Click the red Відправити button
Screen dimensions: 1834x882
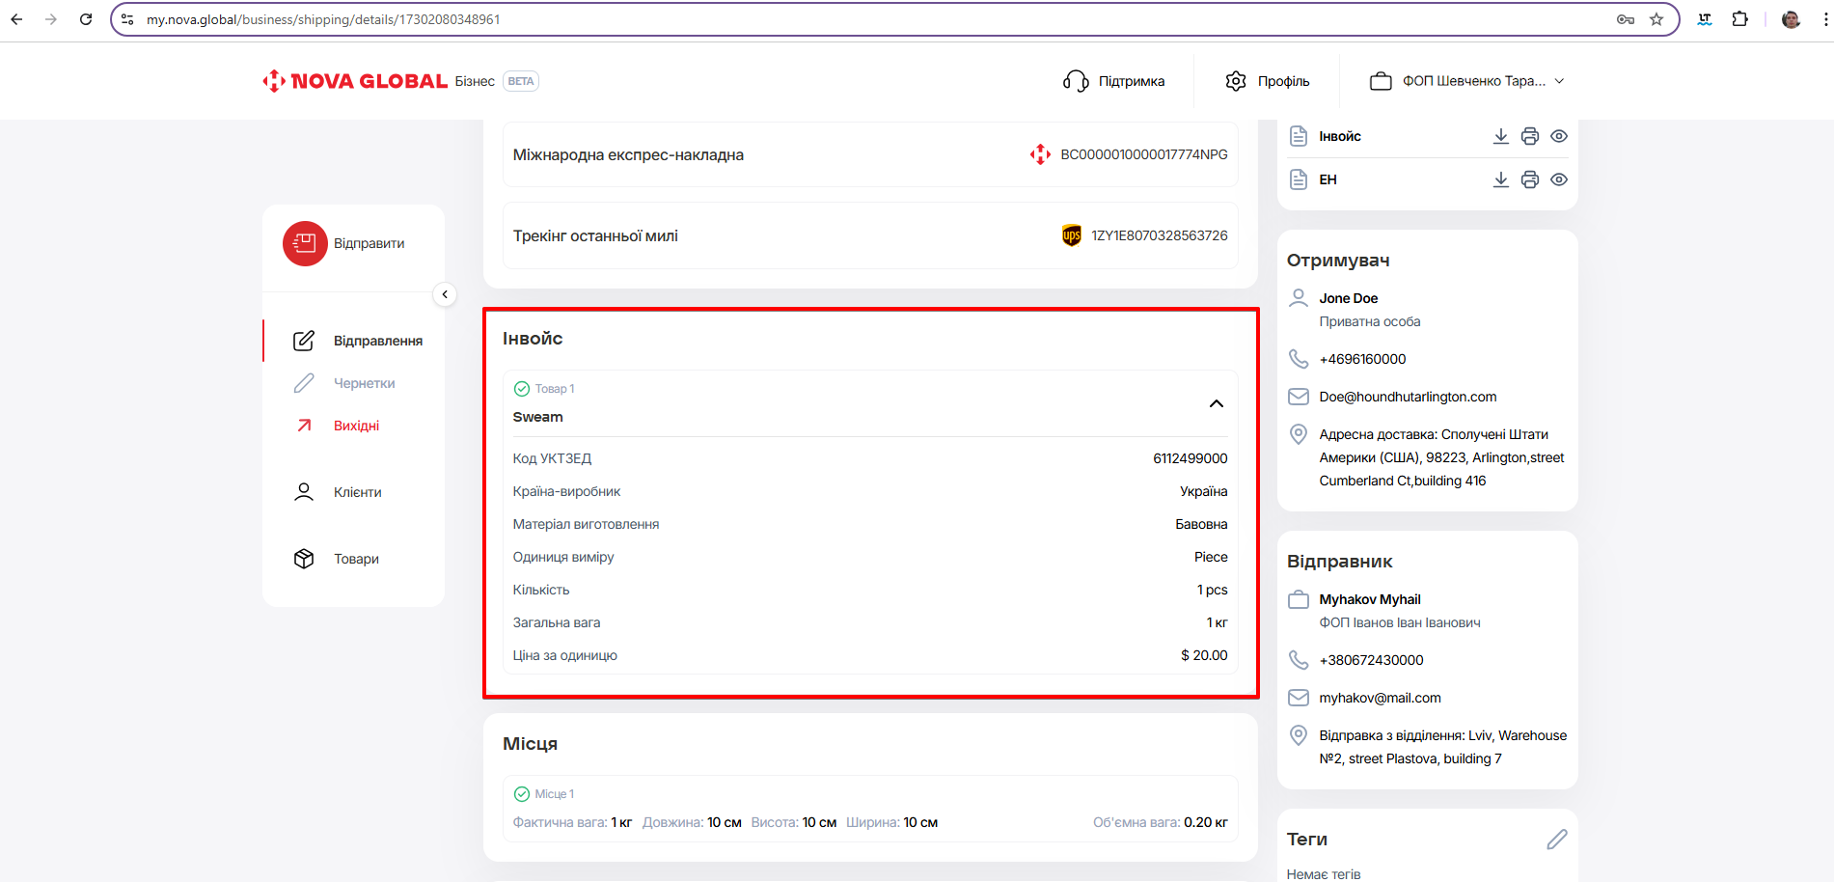coord(305,243)
